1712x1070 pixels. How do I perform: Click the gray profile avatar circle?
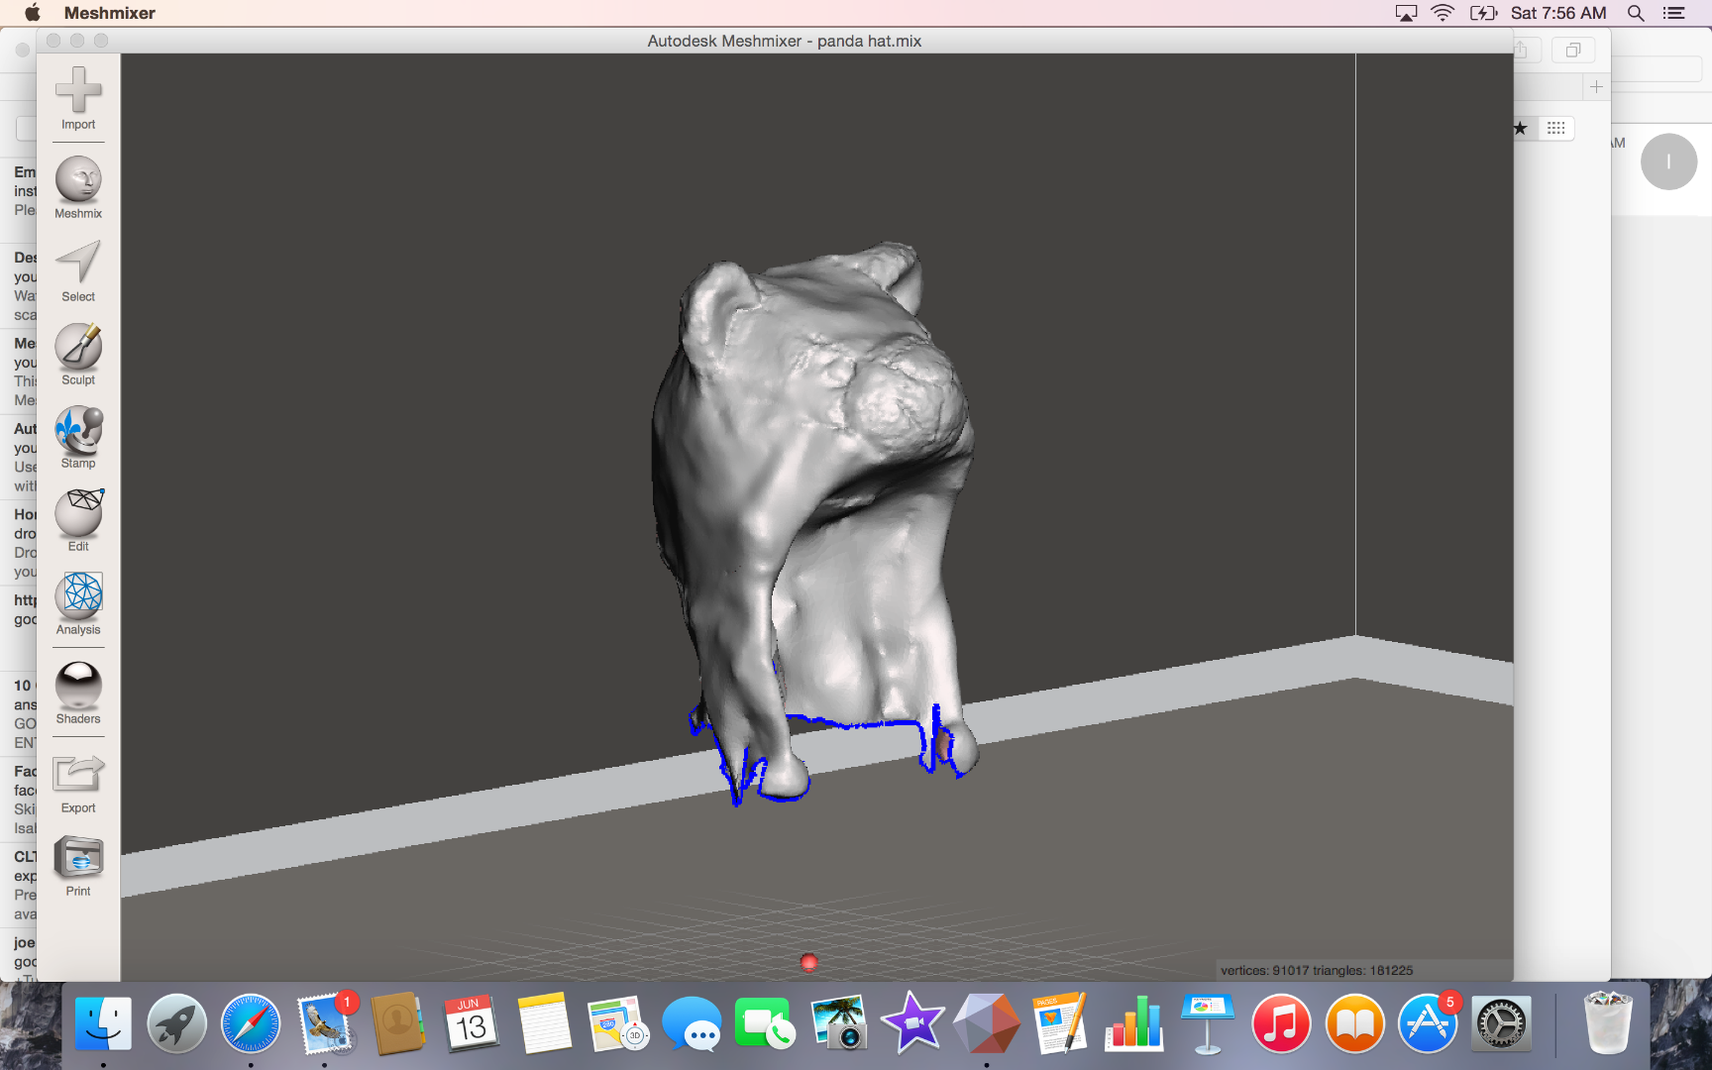(1668, 161)
